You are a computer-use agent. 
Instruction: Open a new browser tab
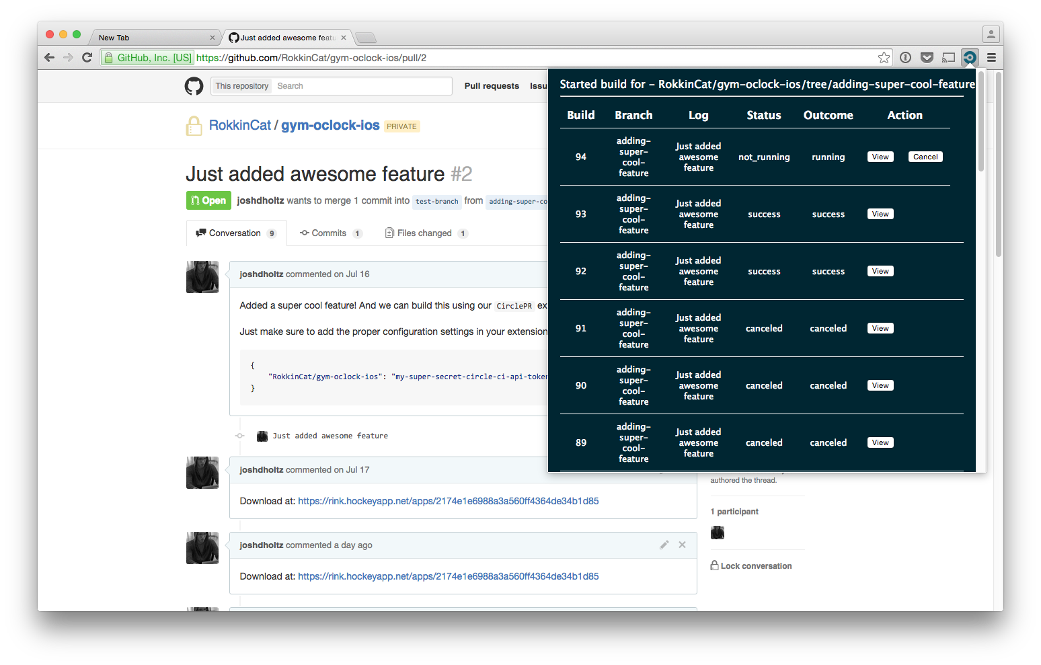[366, 38]
